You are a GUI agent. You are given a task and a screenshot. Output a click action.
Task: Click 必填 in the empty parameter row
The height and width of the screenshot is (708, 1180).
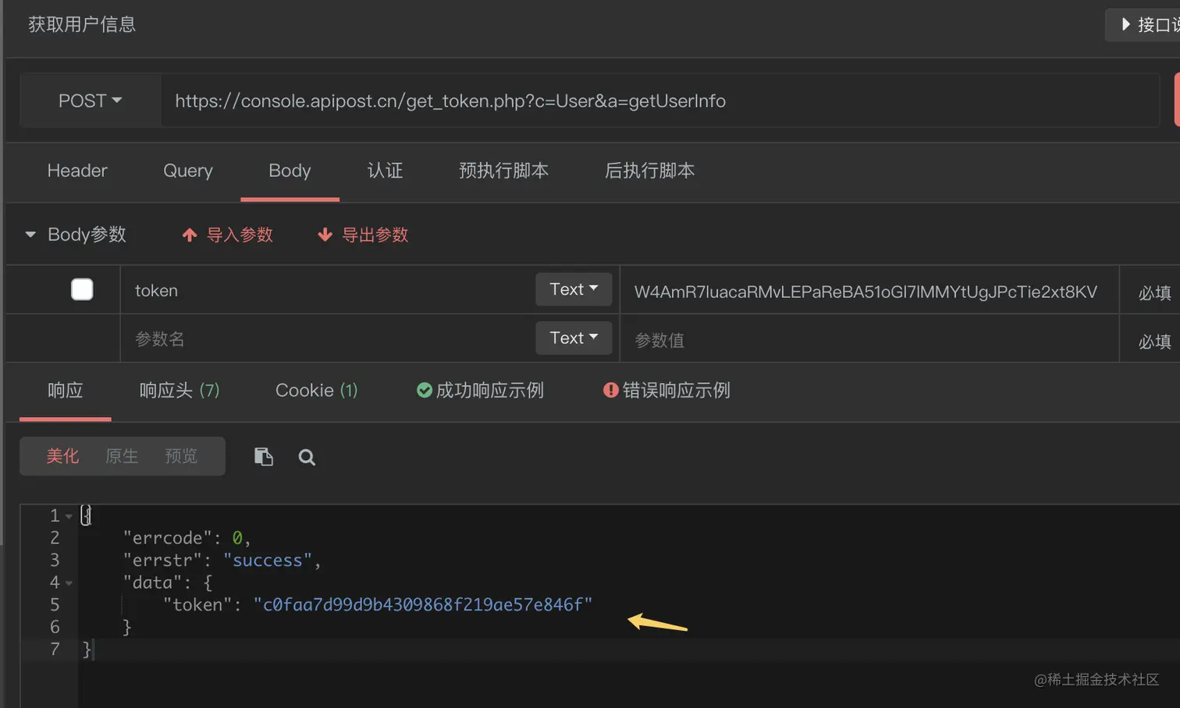1154,341
